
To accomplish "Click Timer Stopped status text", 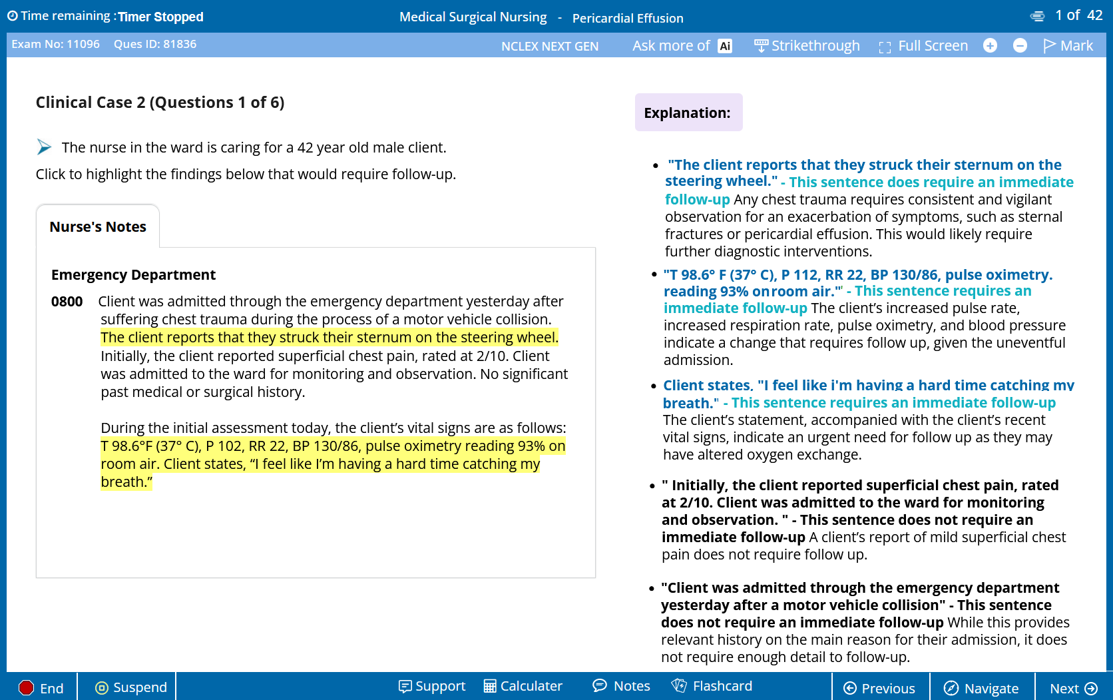I will pyautogui.click(x=160, y=17).
